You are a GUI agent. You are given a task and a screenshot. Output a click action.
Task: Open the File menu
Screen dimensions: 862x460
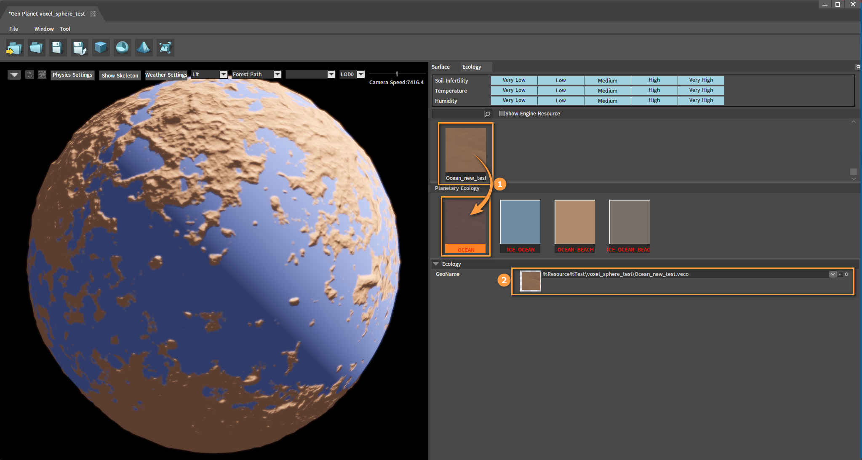point(13,29)
